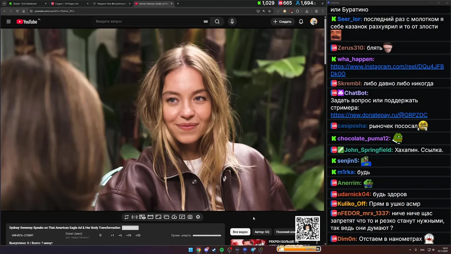Add +1 minute to the split
The height and width of the screenshot is (254, 451).
(112, 235)
